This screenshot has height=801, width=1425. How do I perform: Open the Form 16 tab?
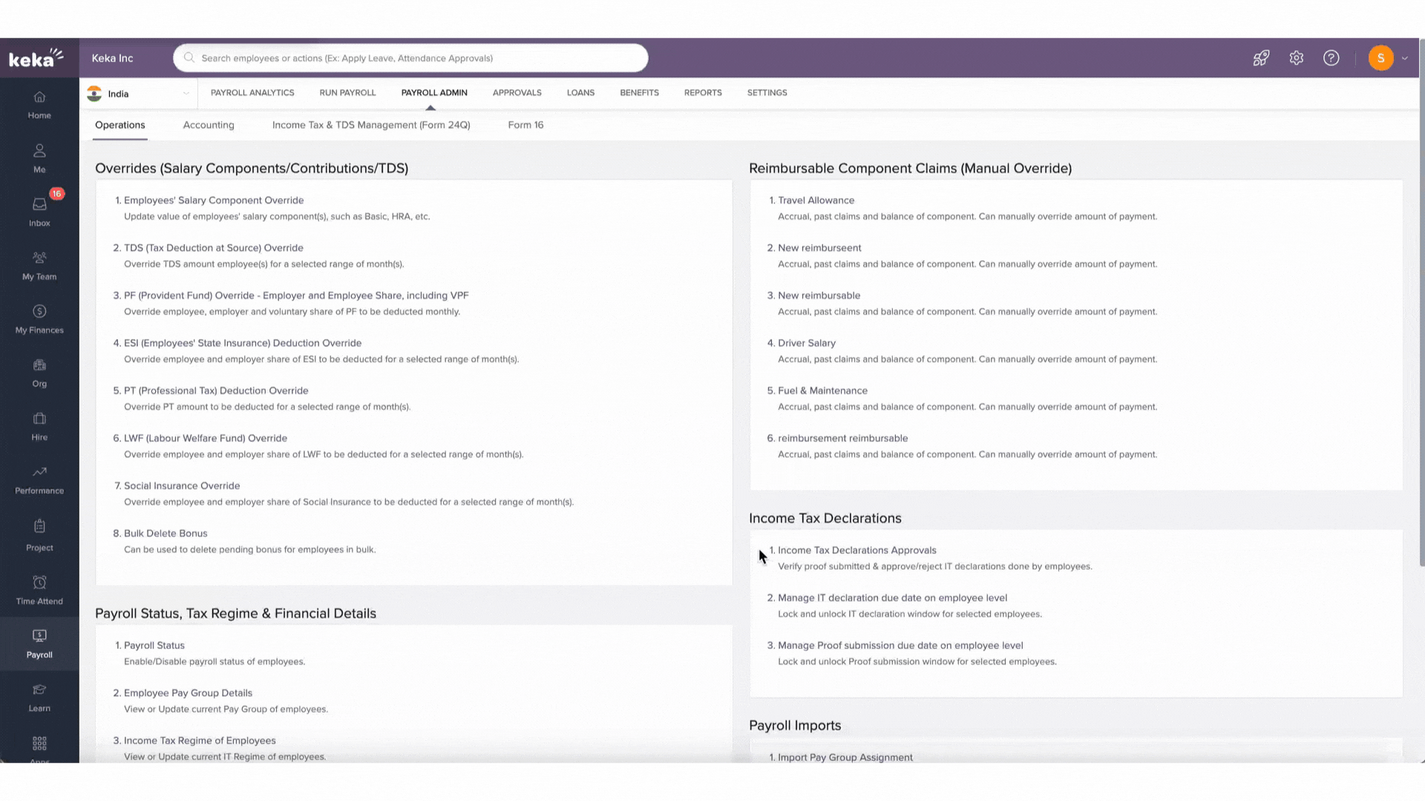[525, 125]
